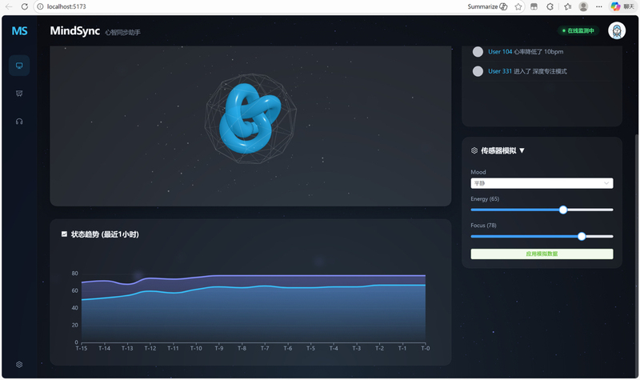This screenshot has width=640, height=380.
Task: Open the chat board sidebar icon
Action: 19,94
